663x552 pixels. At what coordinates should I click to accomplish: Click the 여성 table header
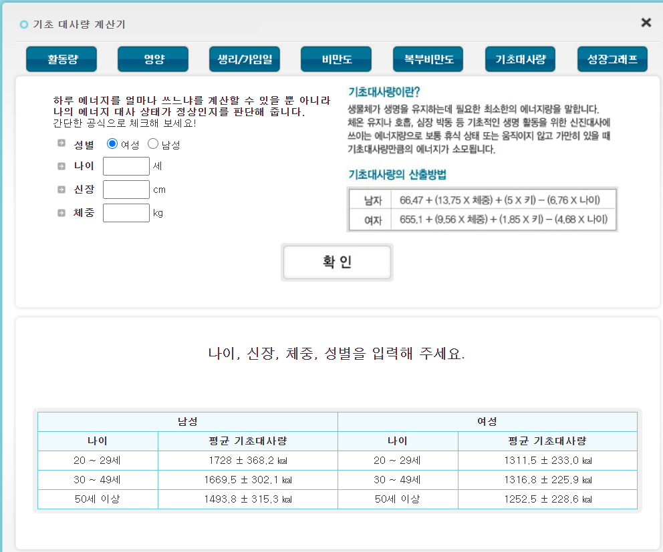point(487,421)
